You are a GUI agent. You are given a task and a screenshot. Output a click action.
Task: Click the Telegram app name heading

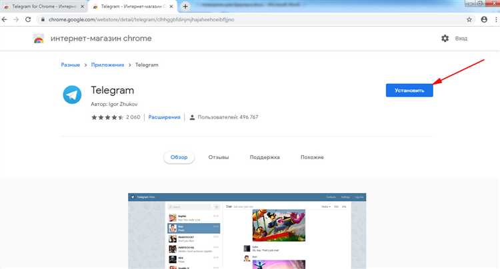click(x=113, y=91)
